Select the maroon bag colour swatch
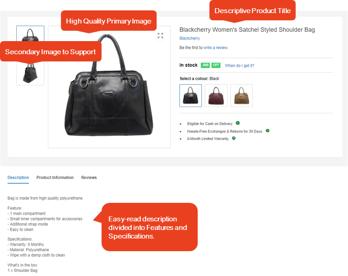The width and height of the screenshot is (348, 276). (x=216, y=95)
